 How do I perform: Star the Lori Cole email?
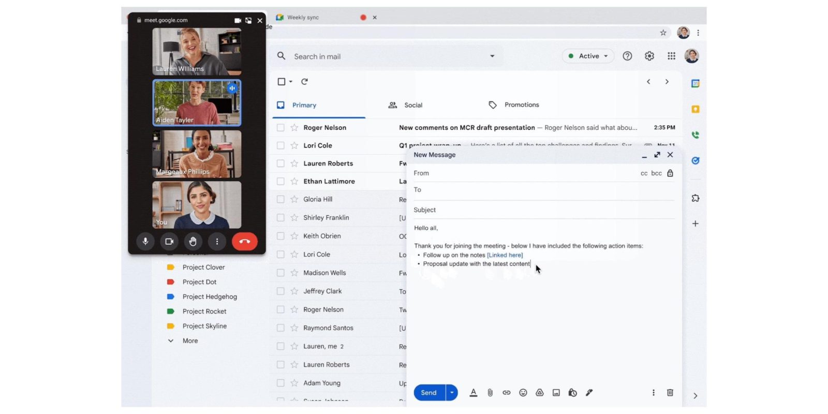[294, 146]
